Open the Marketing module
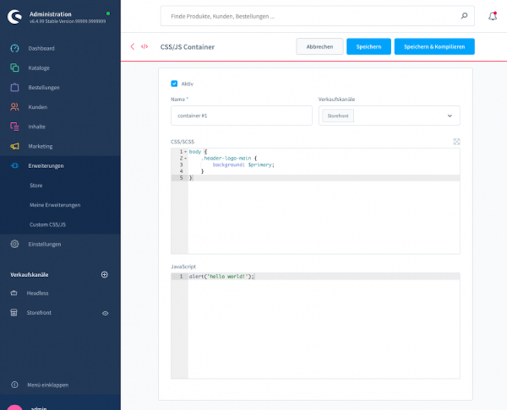The image size is (507, 410). (39, 146)
